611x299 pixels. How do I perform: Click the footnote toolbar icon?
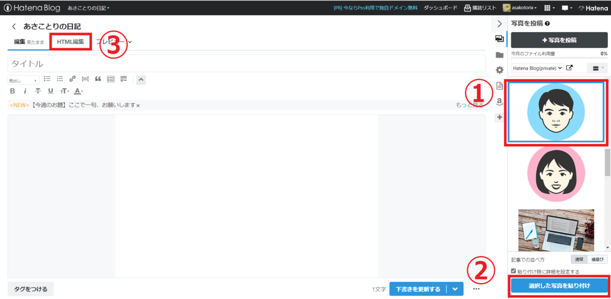coord(123,79)
